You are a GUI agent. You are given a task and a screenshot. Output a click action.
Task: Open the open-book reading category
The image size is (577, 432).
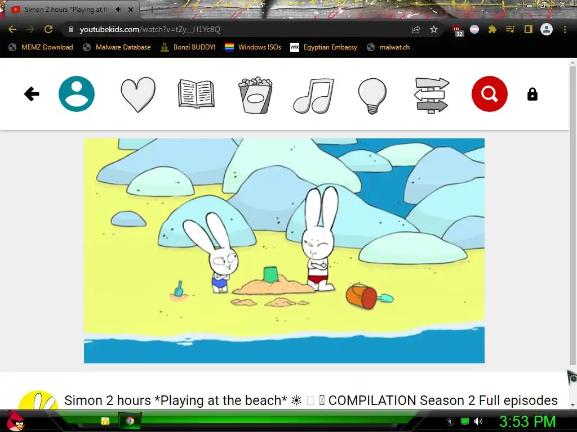tap(196, 94)
